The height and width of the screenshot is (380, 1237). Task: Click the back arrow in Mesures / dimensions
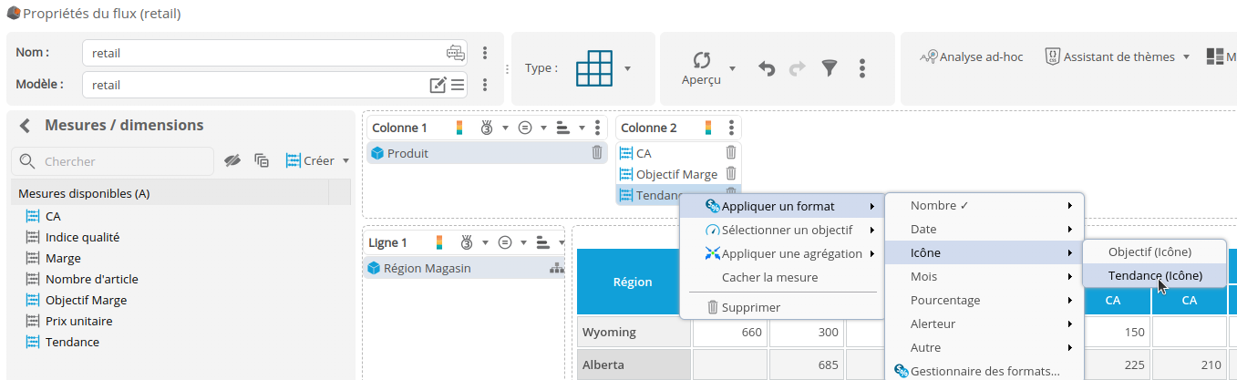pos(26,126)
